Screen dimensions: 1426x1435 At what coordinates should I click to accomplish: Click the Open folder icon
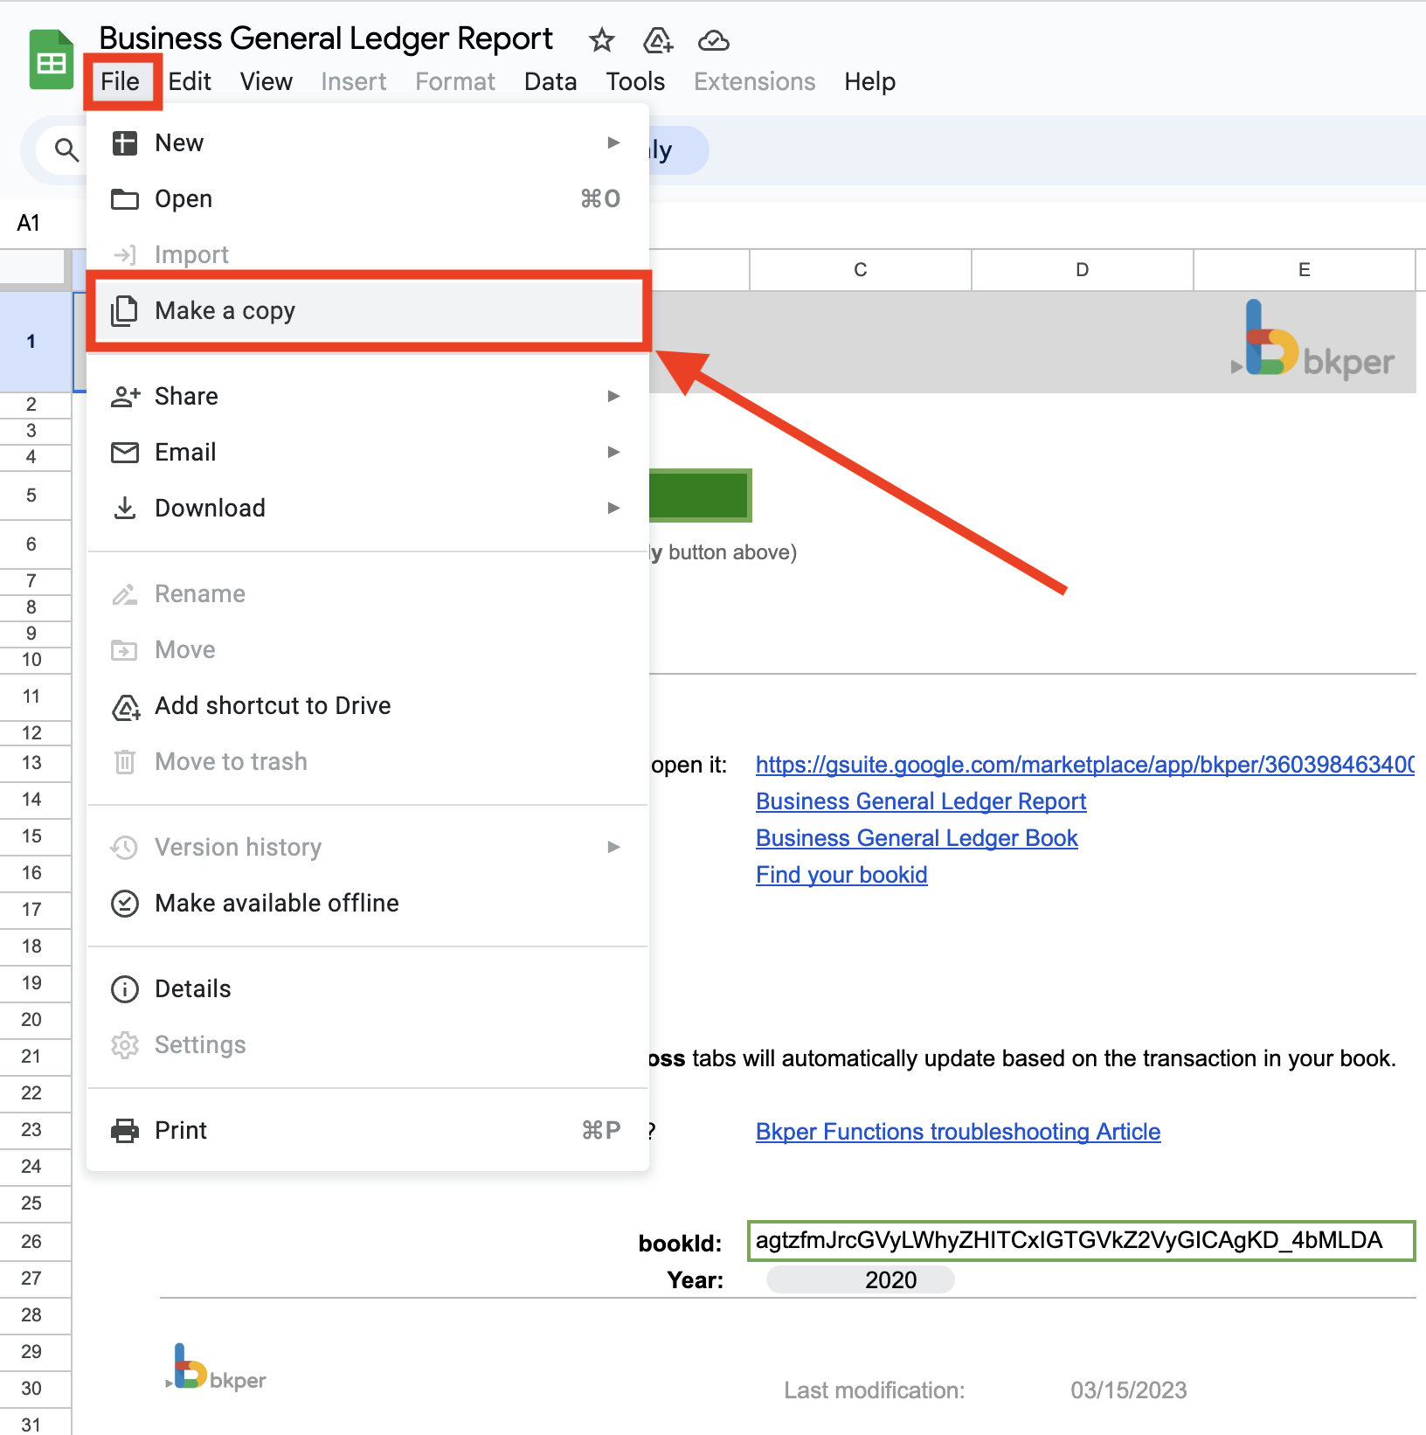(x=125, y=198)
